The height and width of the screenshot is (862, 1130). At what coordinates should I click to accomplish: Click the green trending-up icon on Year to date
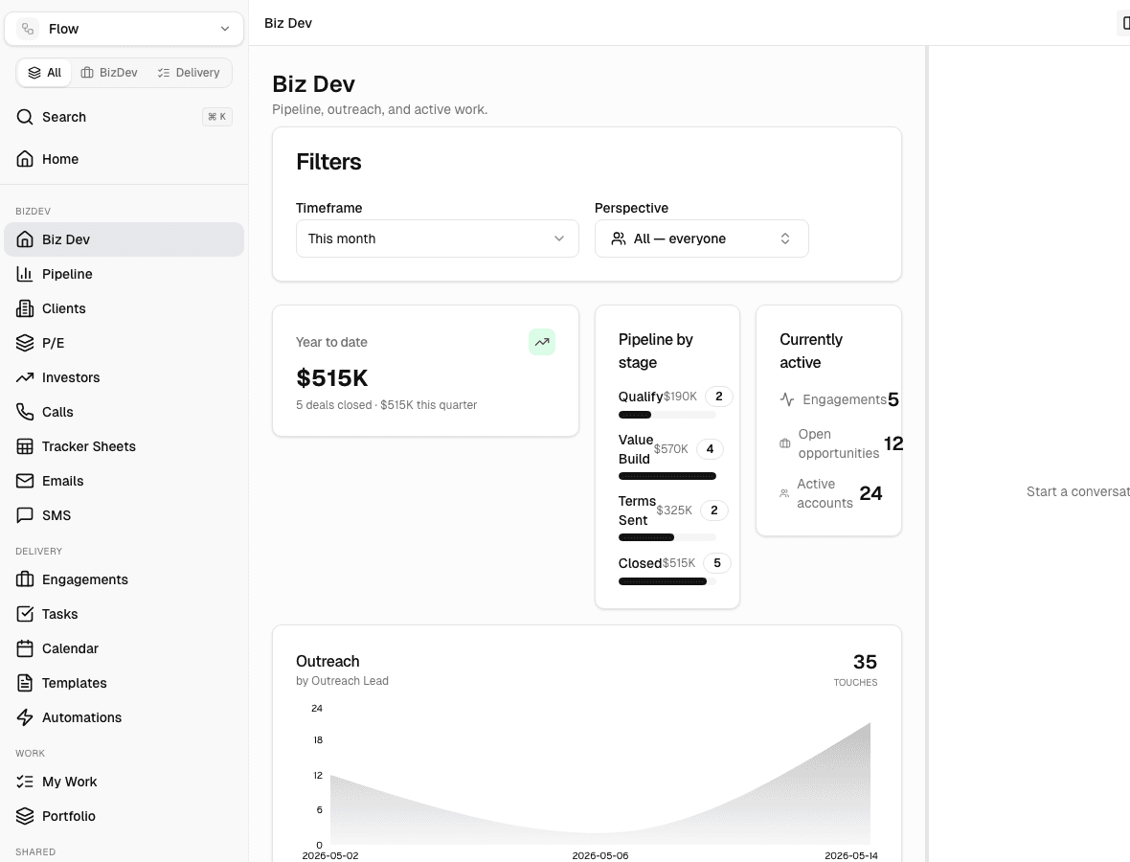542,342
